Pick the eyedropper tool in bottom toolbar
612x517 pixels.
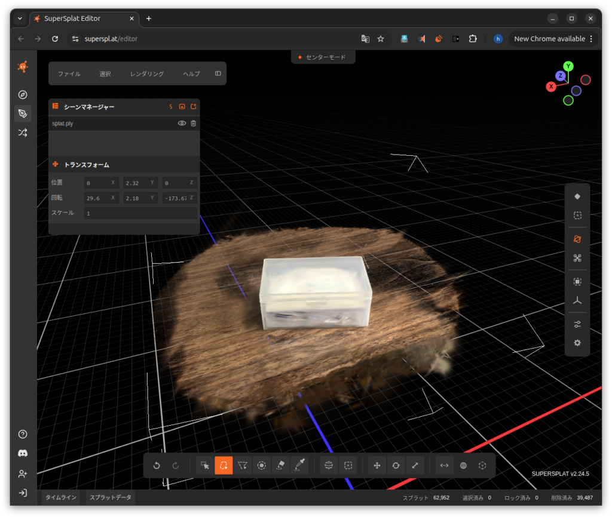[299, 466]
